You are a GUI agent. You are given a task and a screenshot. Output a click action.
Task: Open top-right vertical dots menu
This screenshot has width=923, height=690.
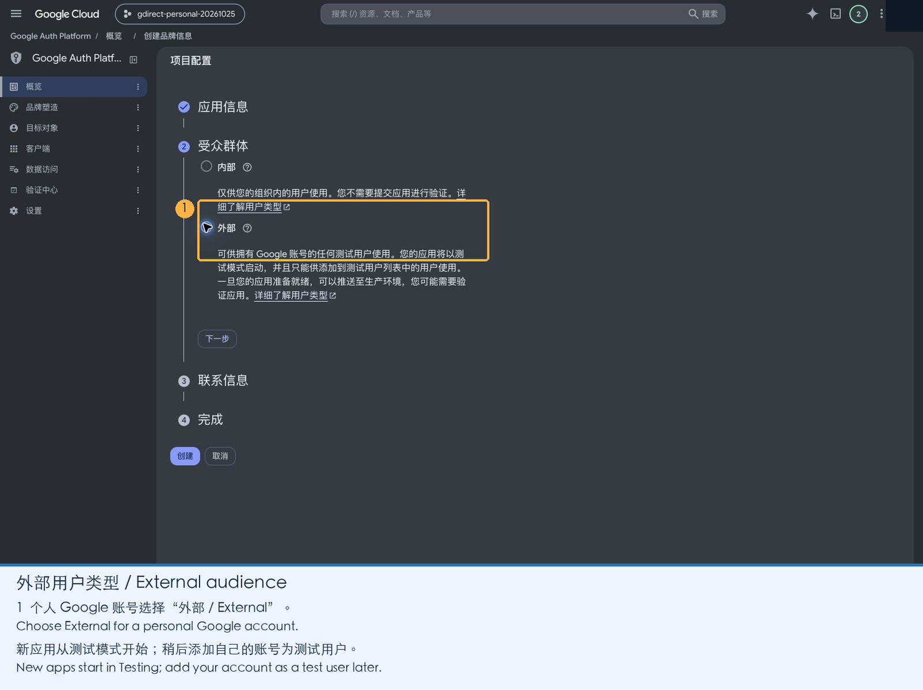click(881, 14)
